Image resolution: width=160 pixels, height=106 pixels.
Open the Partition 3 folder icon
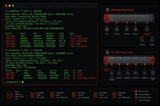point(136,73)
